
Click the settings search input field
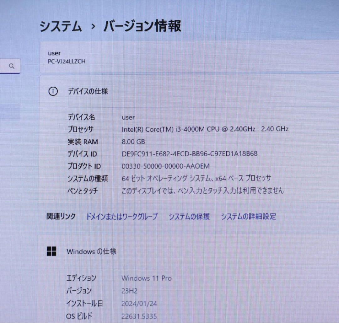click(10, 66)
